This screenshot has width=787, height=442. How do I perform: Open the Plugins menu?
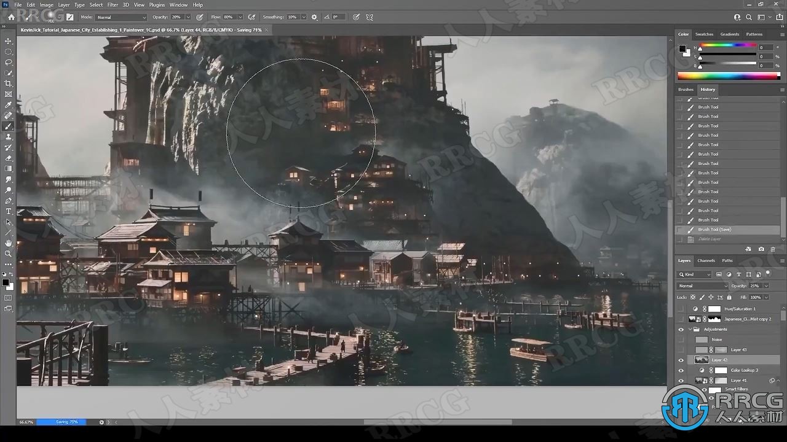pyautogui.click(x=157, y=5)
